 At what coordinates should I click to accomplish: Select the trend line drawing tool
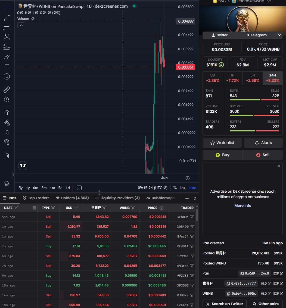tap(7, 18)
